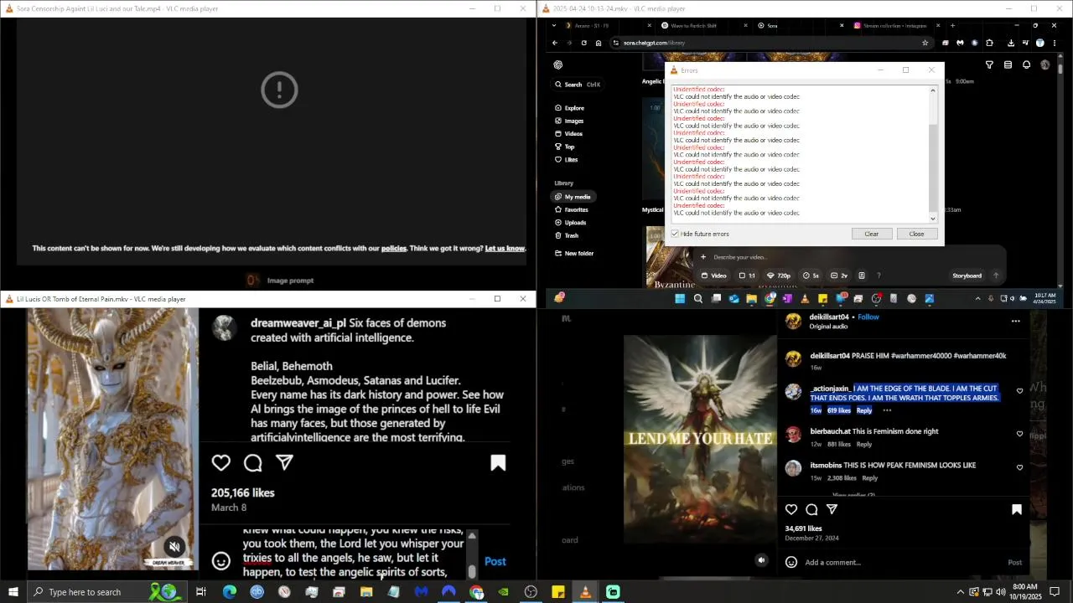Select My media in Sora library
This screenshot has height=603, width=1073.
click(x=573, y=197)
